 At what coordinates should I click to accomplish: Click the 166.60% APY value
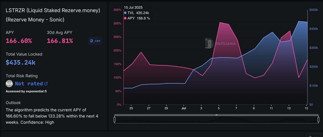tap(19, 41)
